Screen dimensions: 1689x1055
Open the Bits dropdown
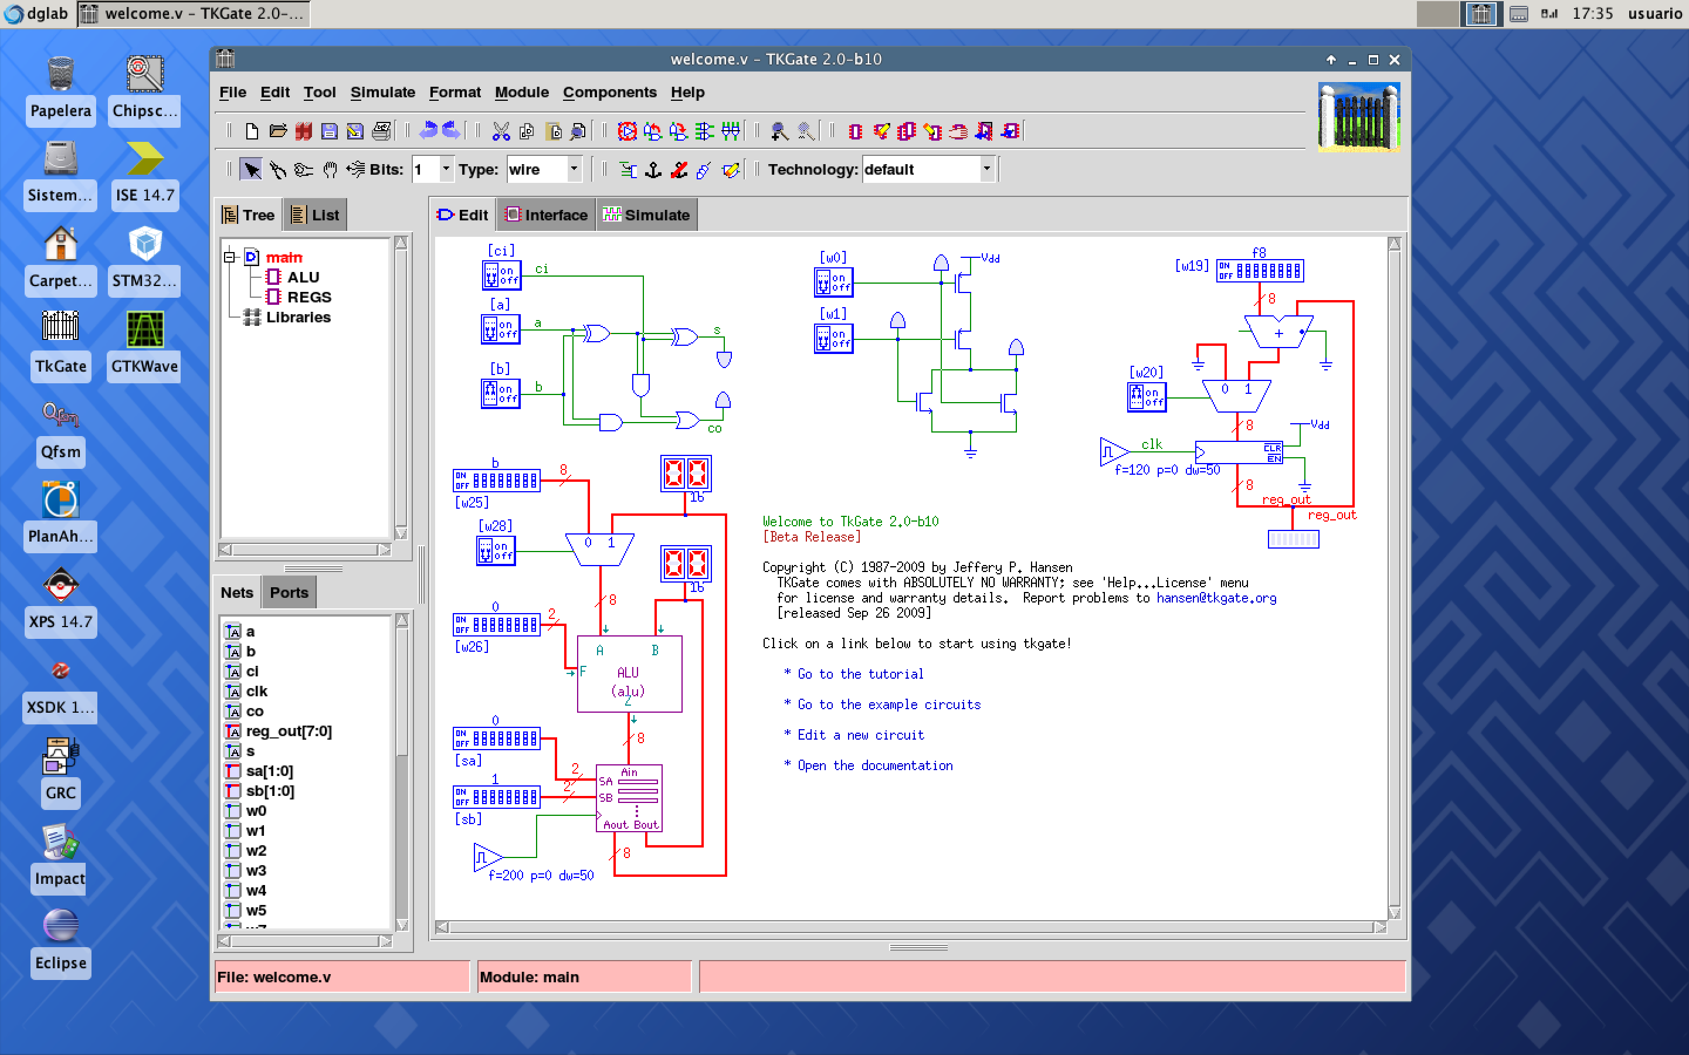click(446, 169)
